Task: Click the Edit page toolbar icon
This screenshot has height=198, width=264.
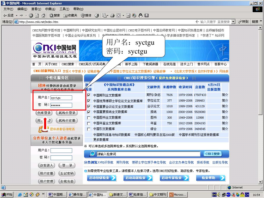Action: 119,15
